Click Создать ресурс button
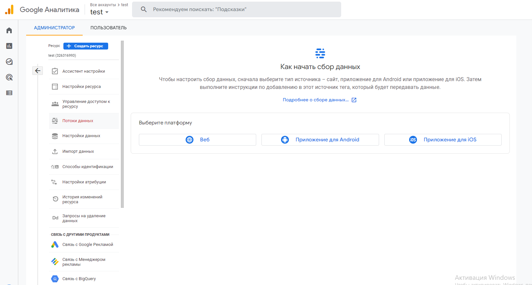The width and height of the screenshot is (532, 285). coord(86,46)
